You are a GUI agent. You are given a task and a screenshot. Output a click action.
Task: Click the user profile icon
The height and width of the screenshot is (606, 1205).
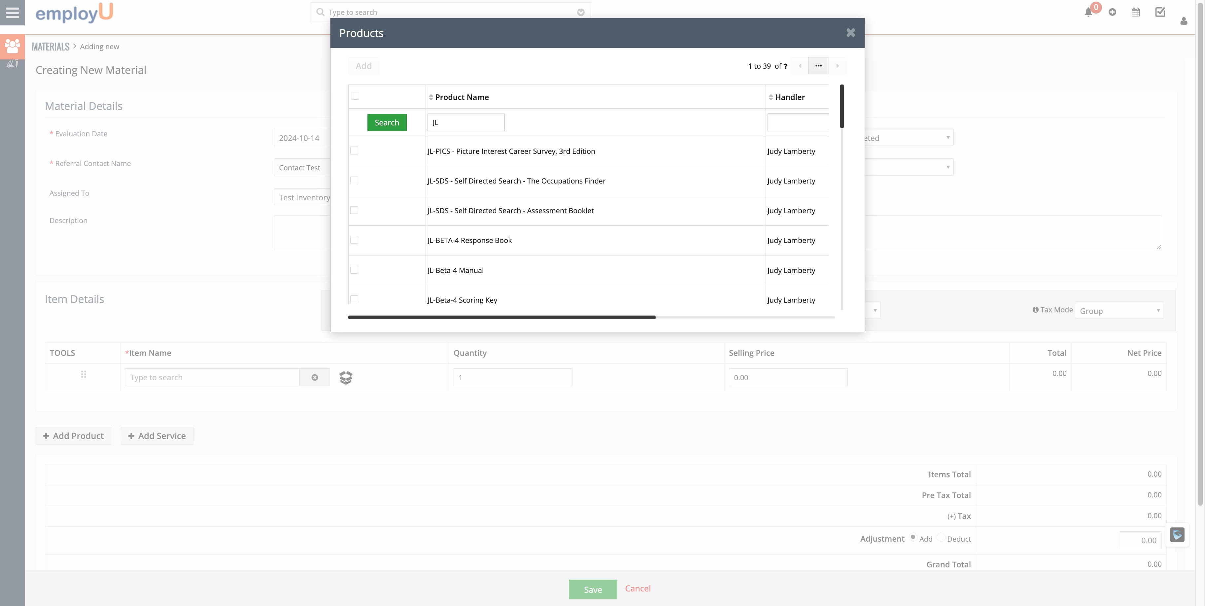coord(1184,21)
